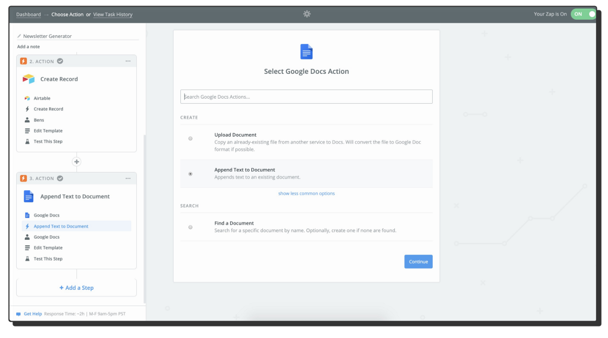Click the large Airtable logo icon
Viewport: 608px width, 338px height.
click(x=28, y=79)
